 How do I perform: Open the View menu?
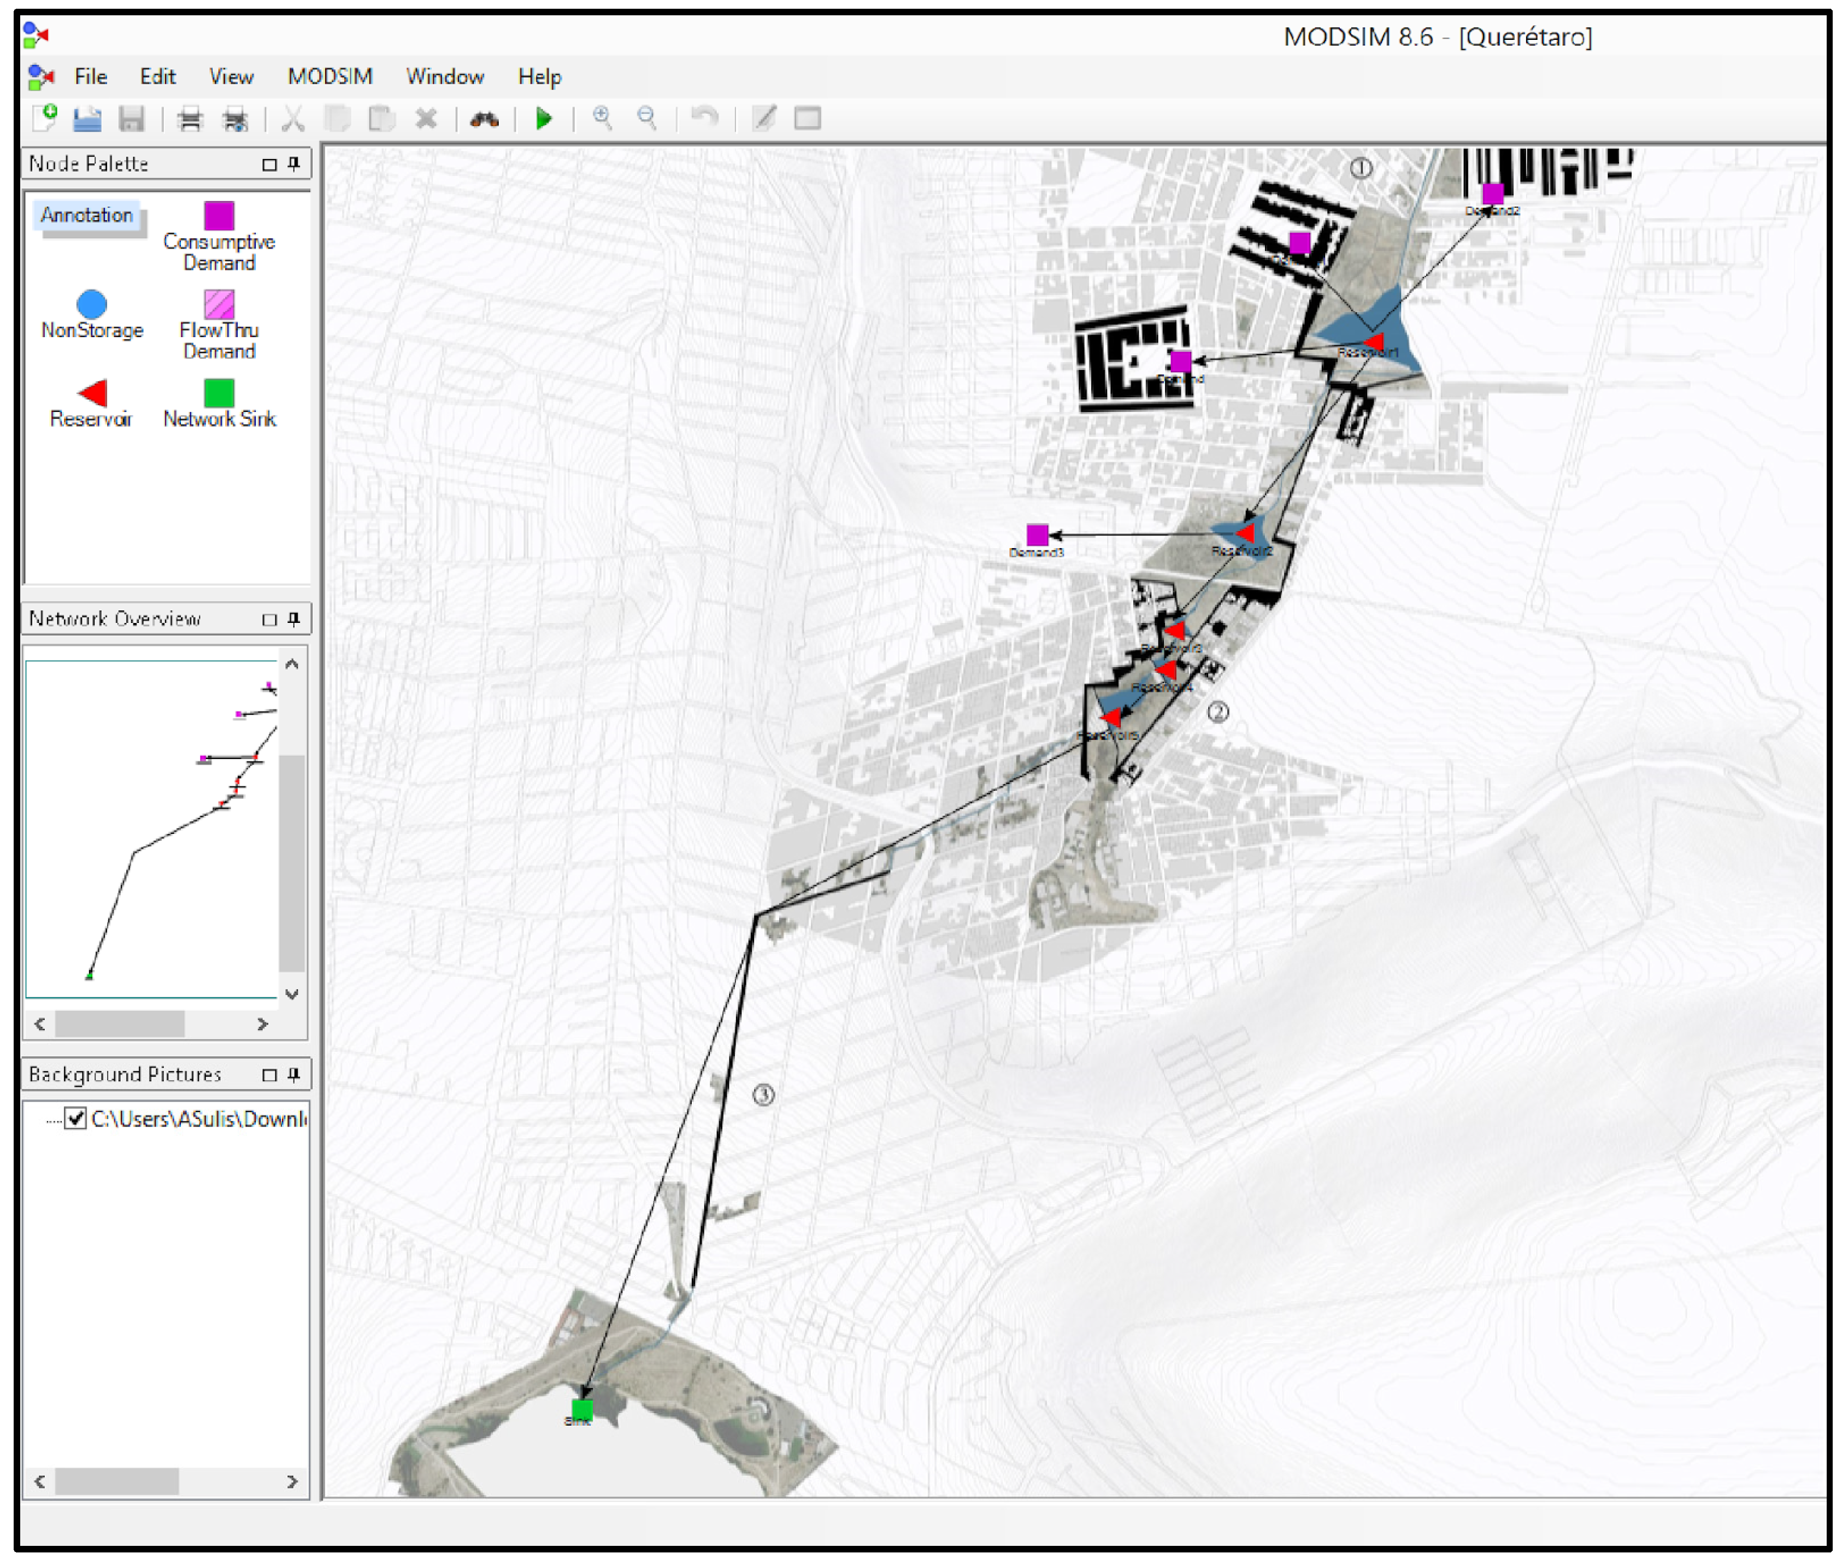[231, 77]
